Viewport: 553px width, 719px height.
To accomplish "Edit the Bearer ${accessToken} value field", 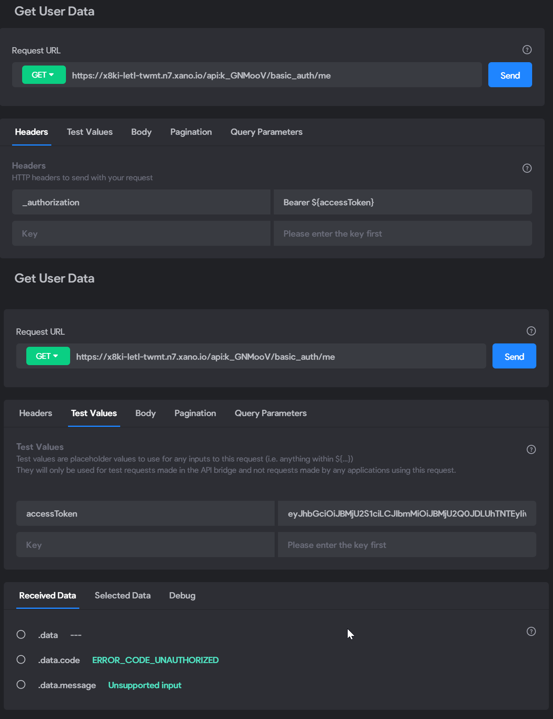I will pyautogui.click(x=403, y=202).
